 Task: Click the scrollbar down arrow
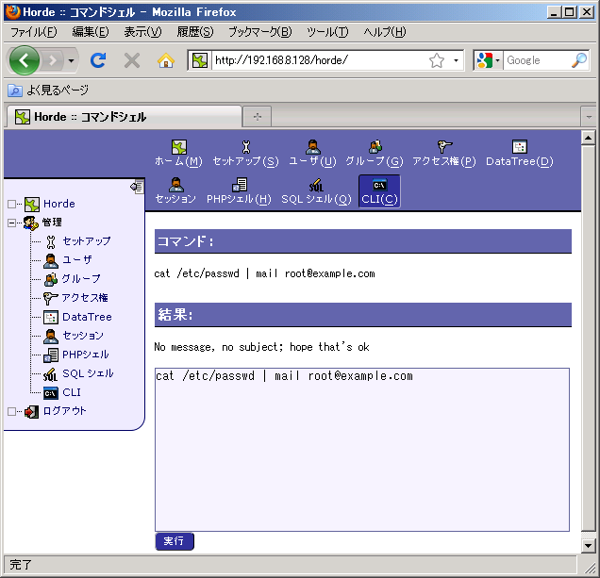click(x=588, y=546)
